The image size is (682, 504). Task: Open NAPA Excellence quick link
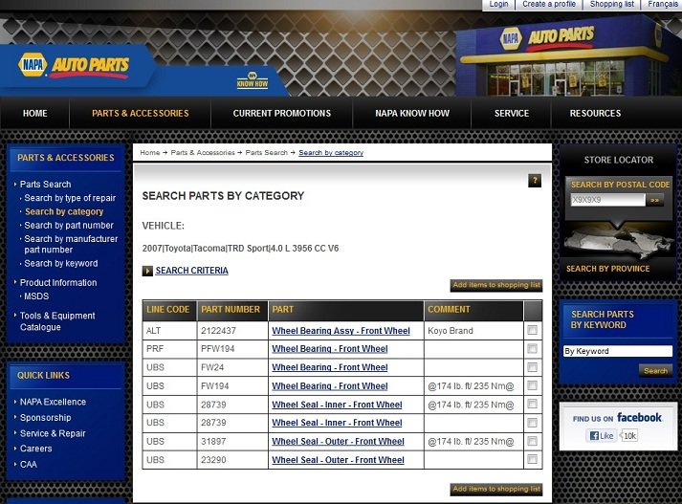(53, 402)
